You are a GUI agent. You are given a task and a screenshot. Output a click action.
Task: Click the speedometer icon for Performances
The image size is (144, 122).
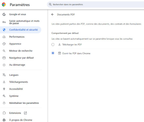(x=4, y=37)
